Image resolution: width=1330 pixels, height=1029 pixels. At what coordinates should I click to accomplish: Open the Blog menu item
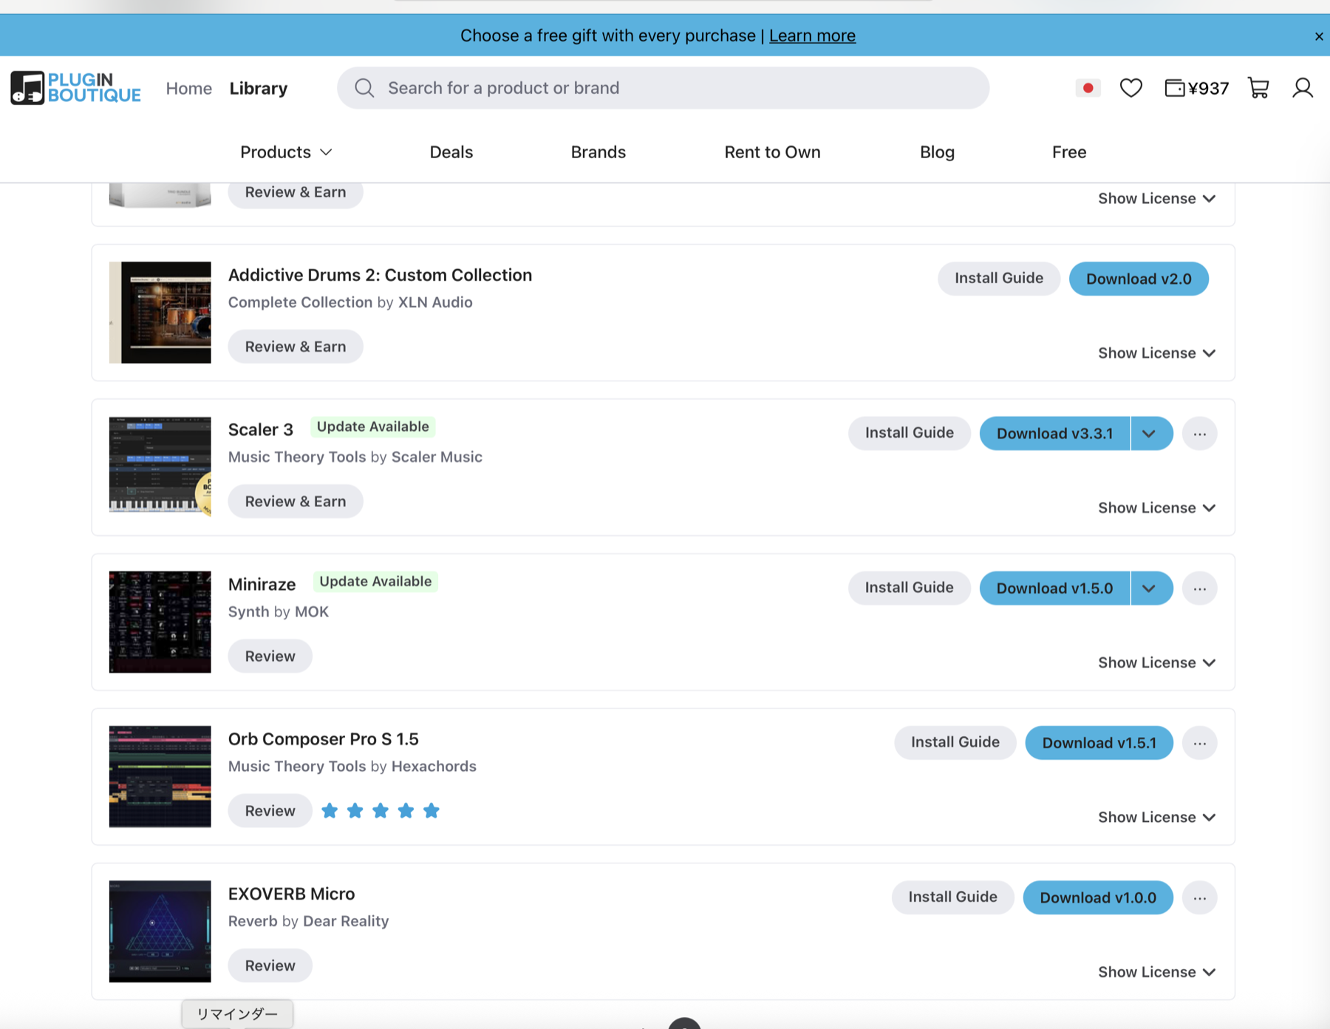[937, 152]
